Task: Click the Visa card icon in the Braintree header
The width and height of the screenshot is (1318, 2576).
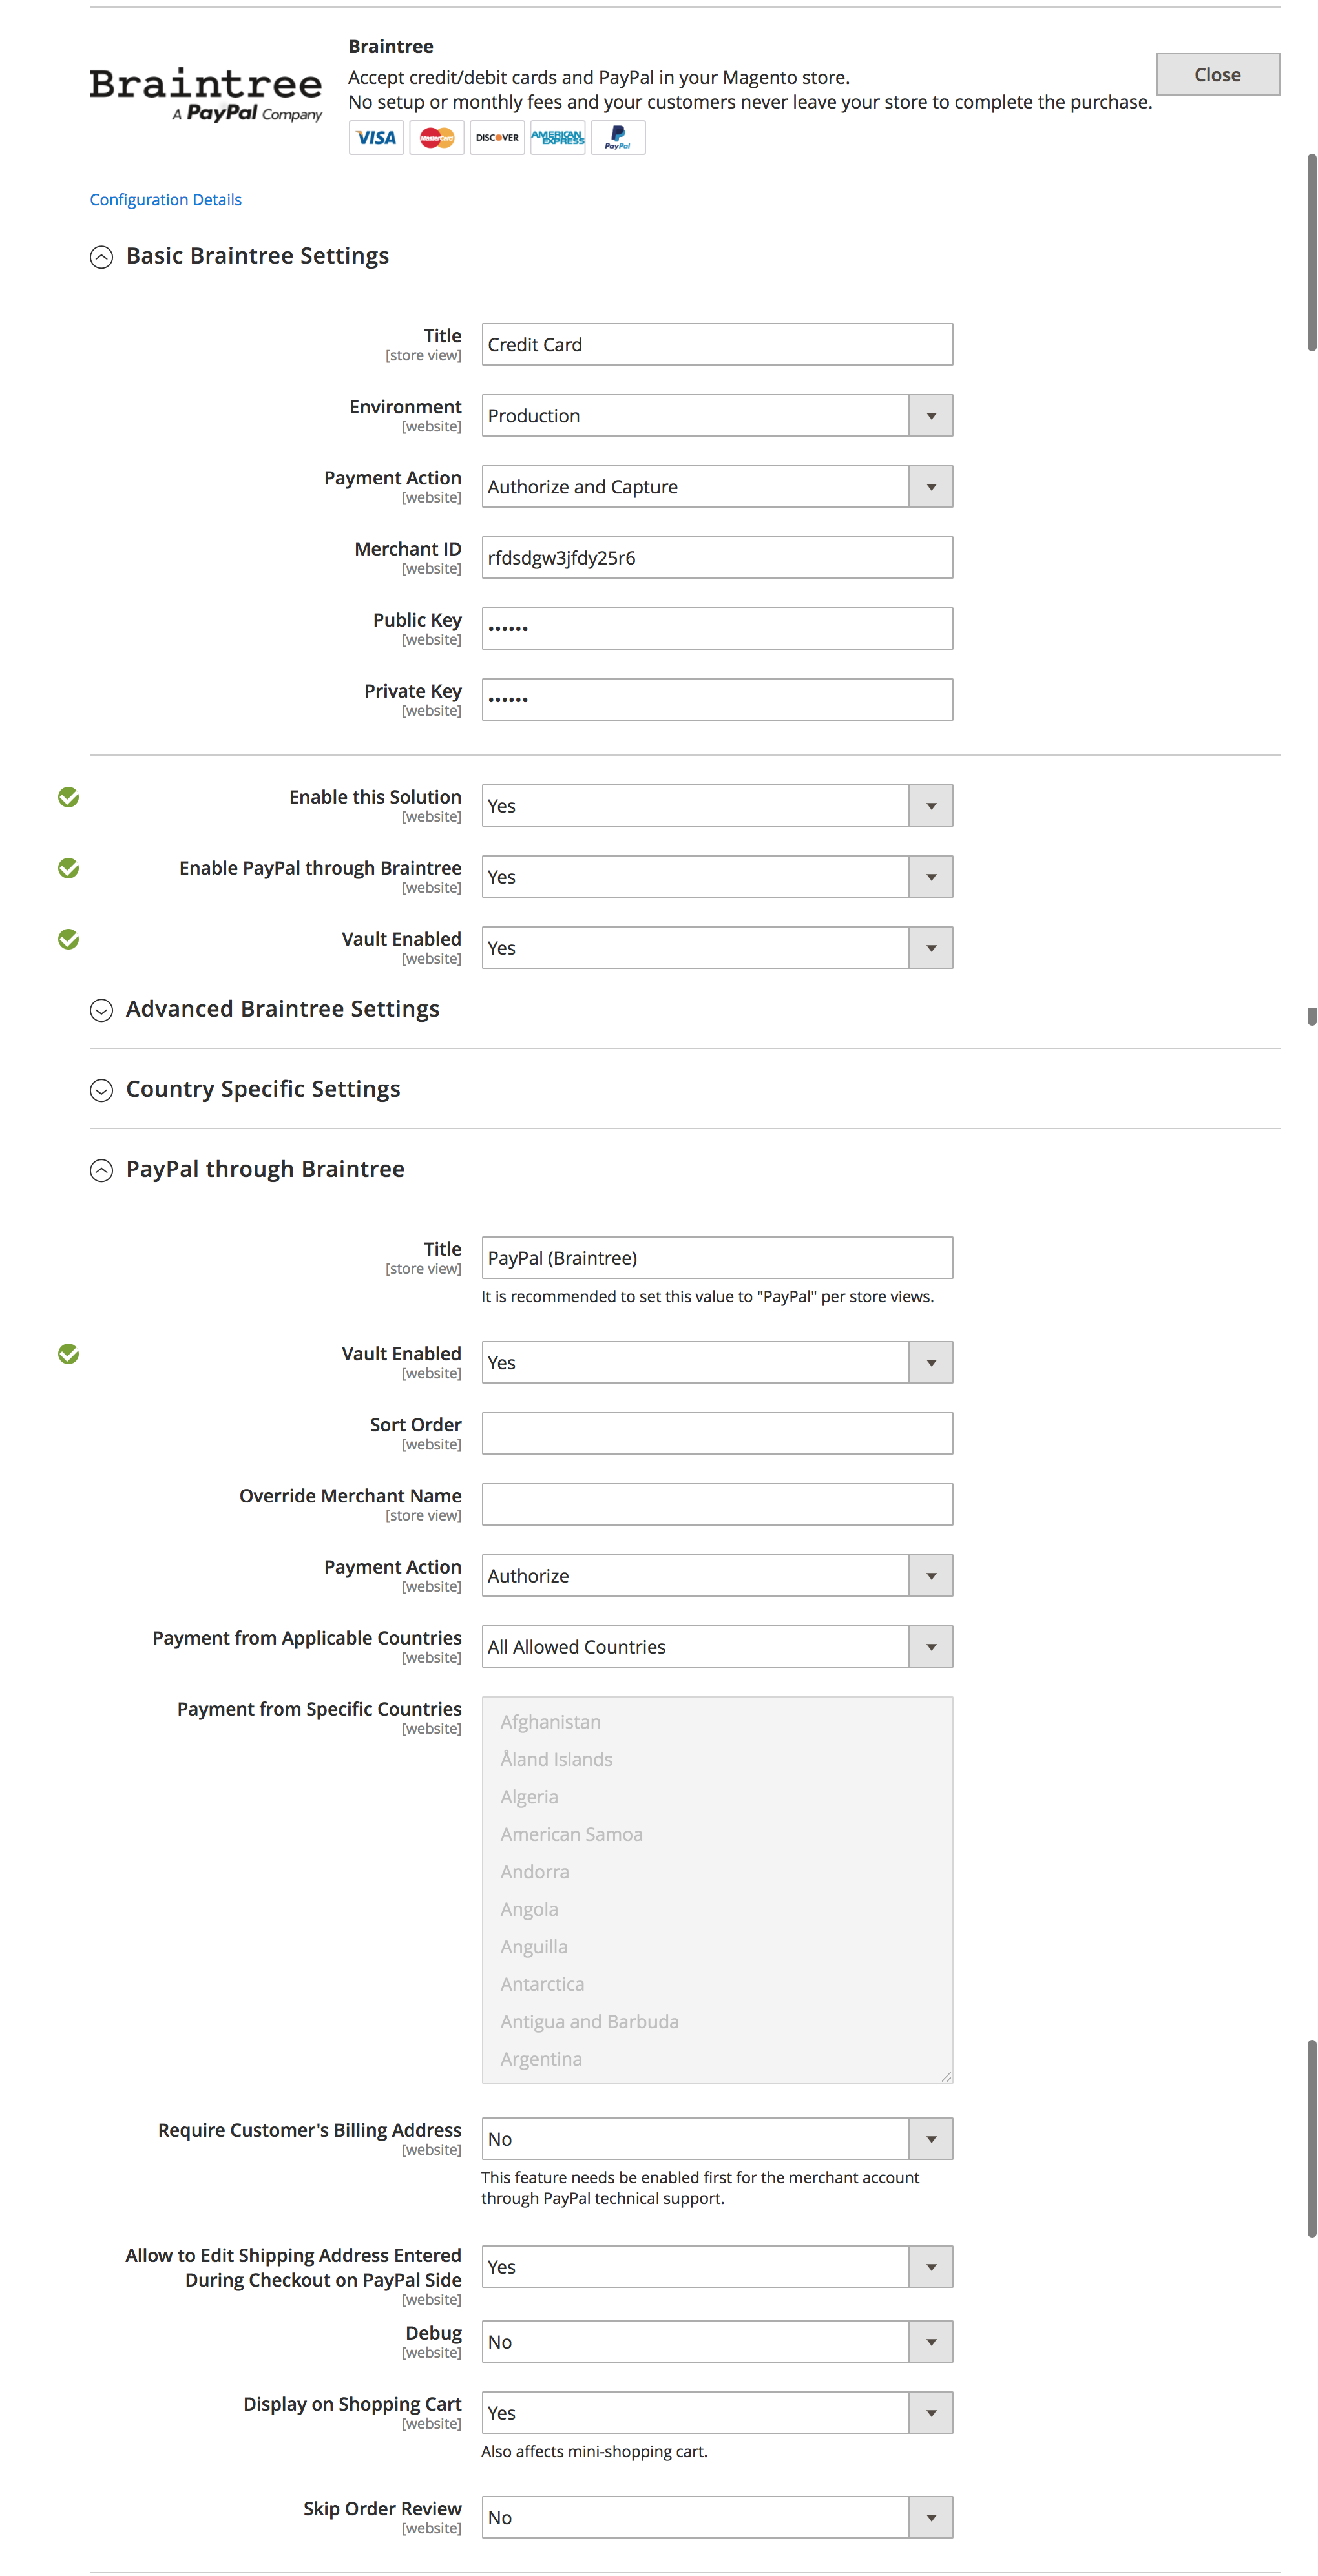Action: [x=376, y=137]
